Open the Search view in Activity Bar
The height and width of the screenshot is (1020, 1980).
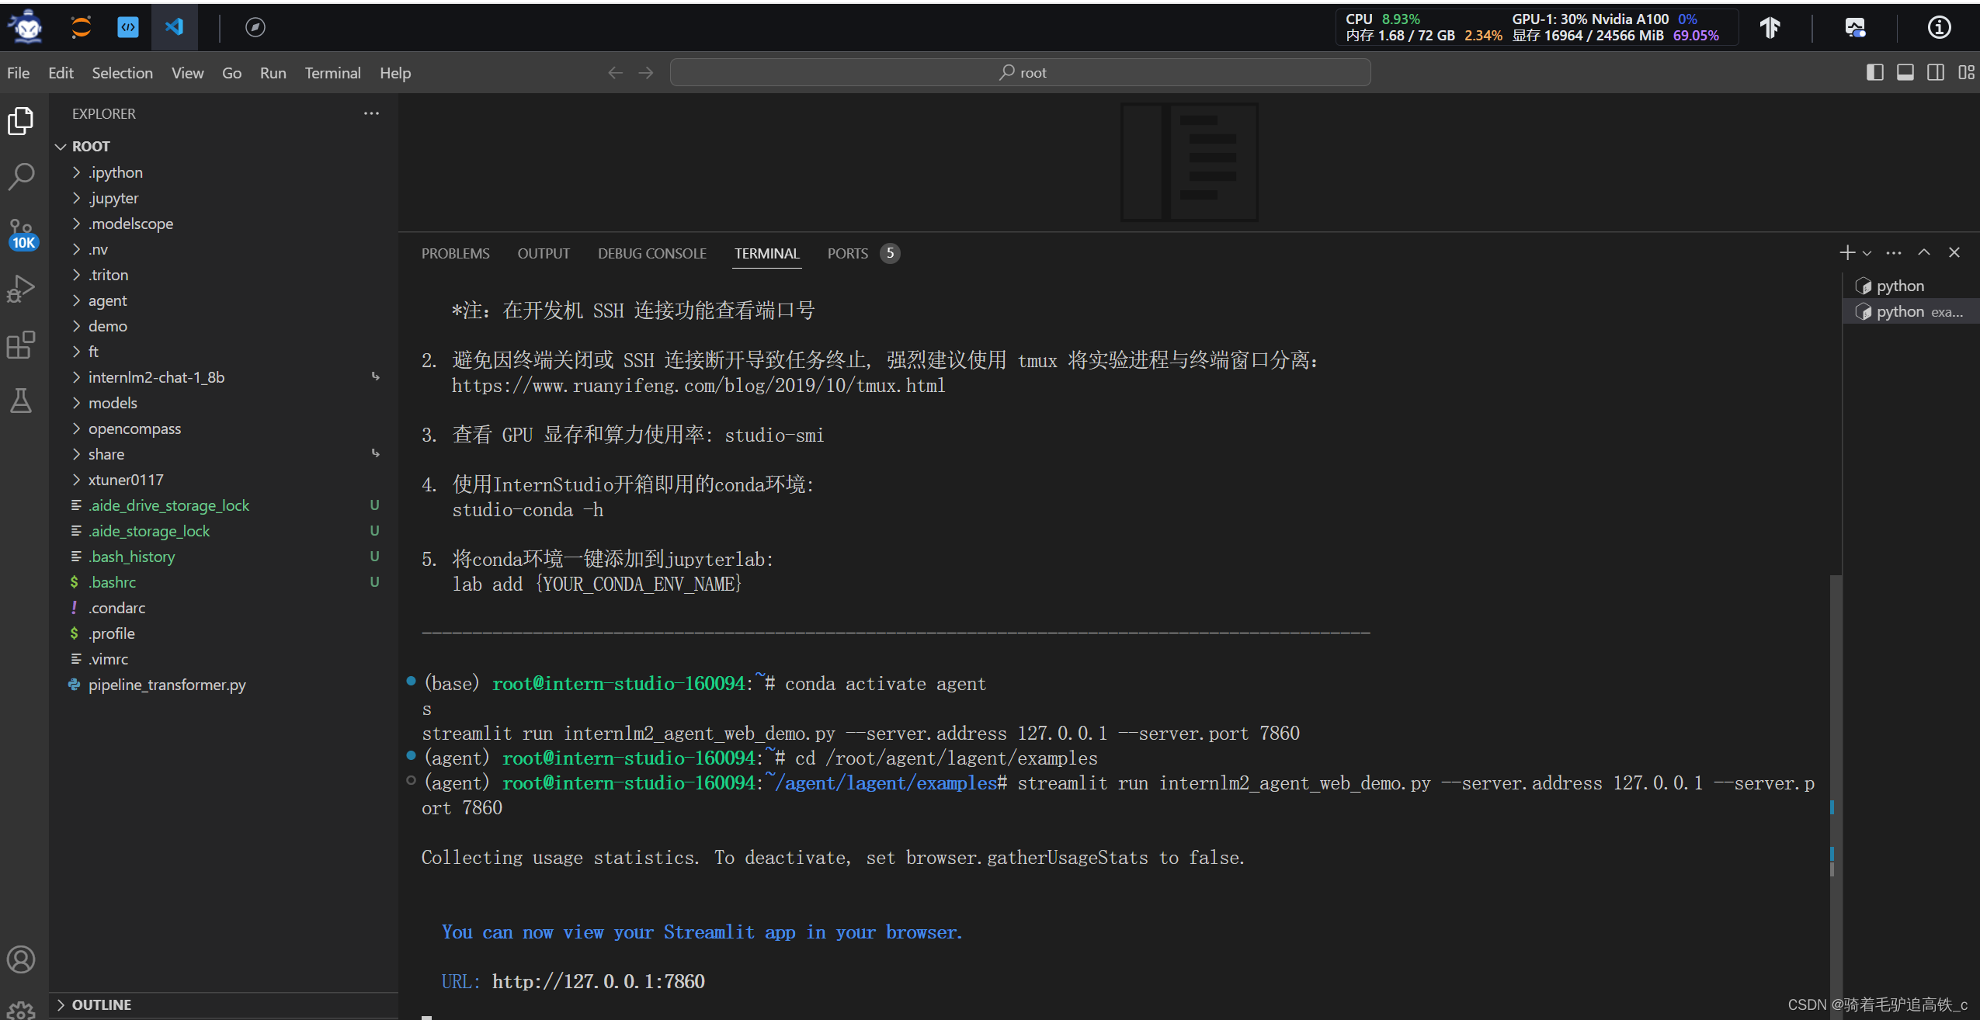click(x=21, y=176)
